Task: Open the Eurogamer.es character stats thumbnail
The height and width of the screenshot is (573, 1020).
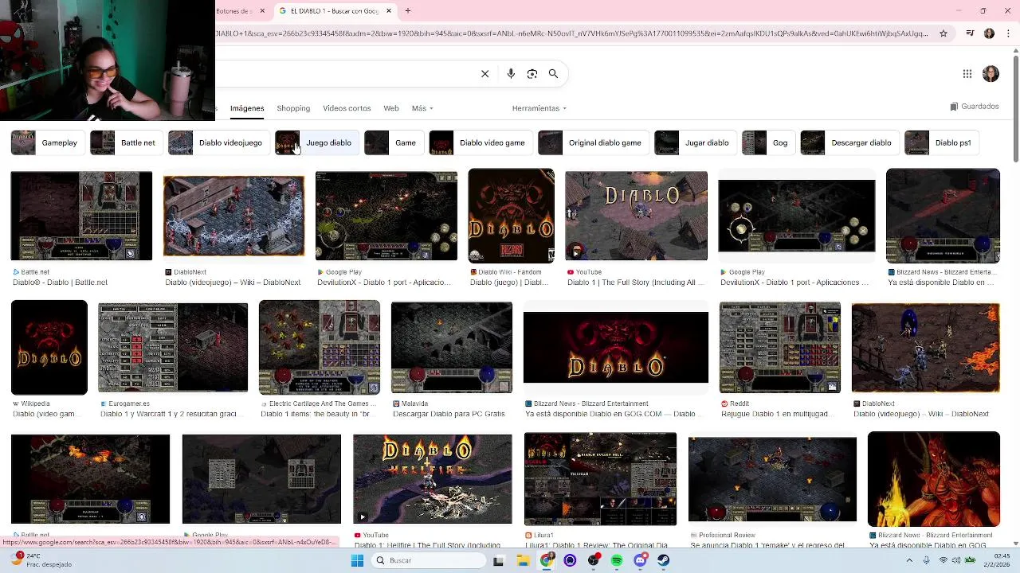Action: (x=173, y=348)
